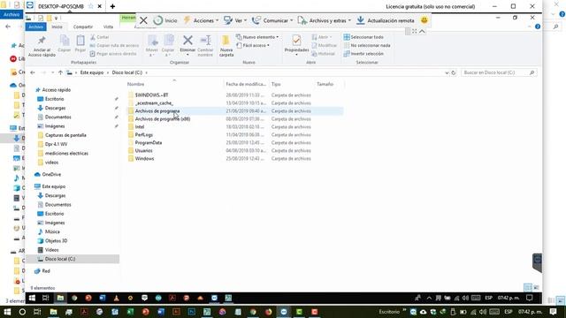This screenshot has height=318, width=566.
Task: Click Este equipo in the address breadcrumb
Action: click(92, 72)
